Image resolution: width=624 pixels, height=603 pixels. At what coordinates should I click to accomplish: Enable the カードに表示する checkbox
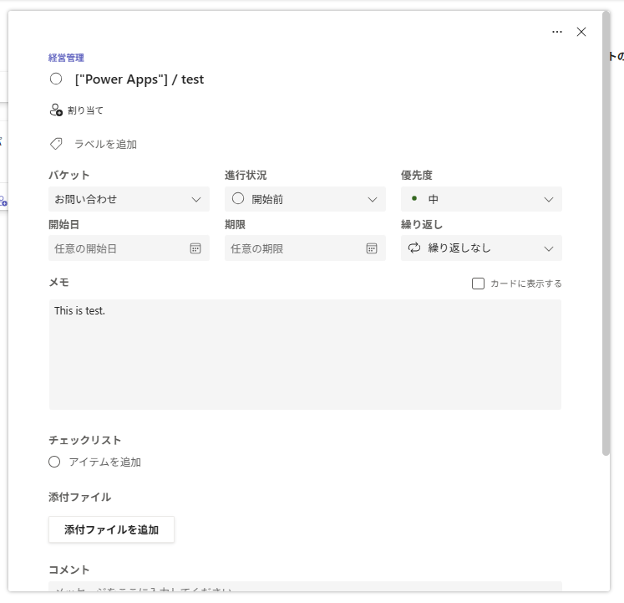478,284
